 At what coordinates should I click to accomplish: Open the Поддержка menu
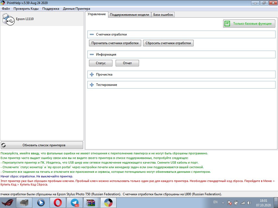(x=51, y=9)
